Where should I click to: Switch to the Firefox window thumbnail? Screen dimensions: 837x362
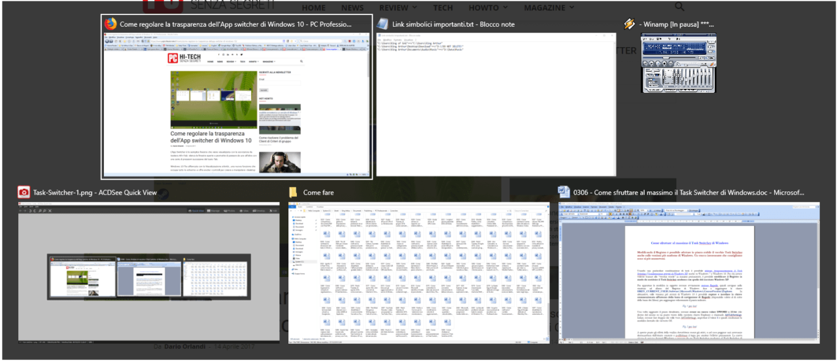236,105
